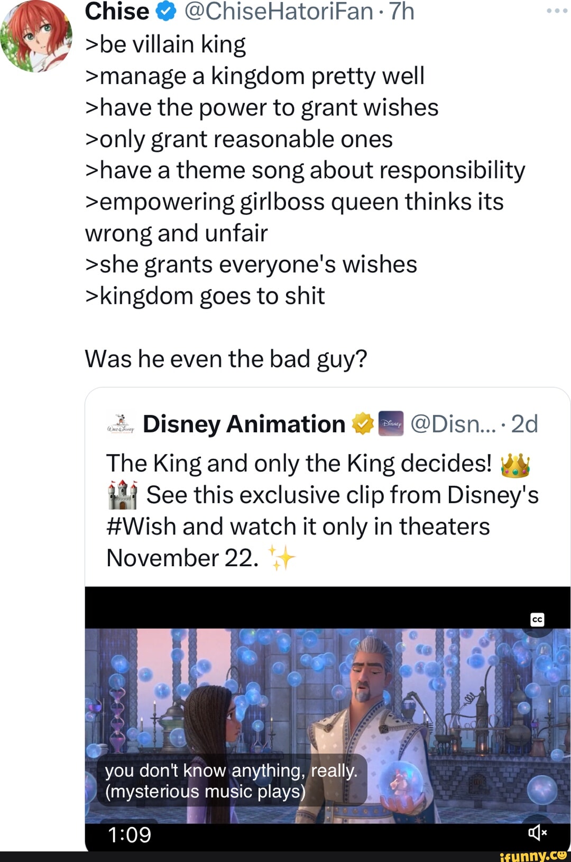Screen dimensions: 571x862
Task: Open the three-dot more options menu
Action: pyautogui.click(x=557, y=11)
